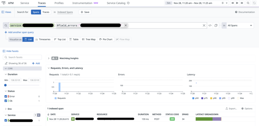The width and height of the screenshot is (259, 126).
Task: Collapse the Status facet
Action: coord(6,91)
